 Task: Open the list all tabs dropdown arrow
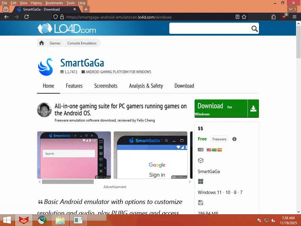(293, 9)
